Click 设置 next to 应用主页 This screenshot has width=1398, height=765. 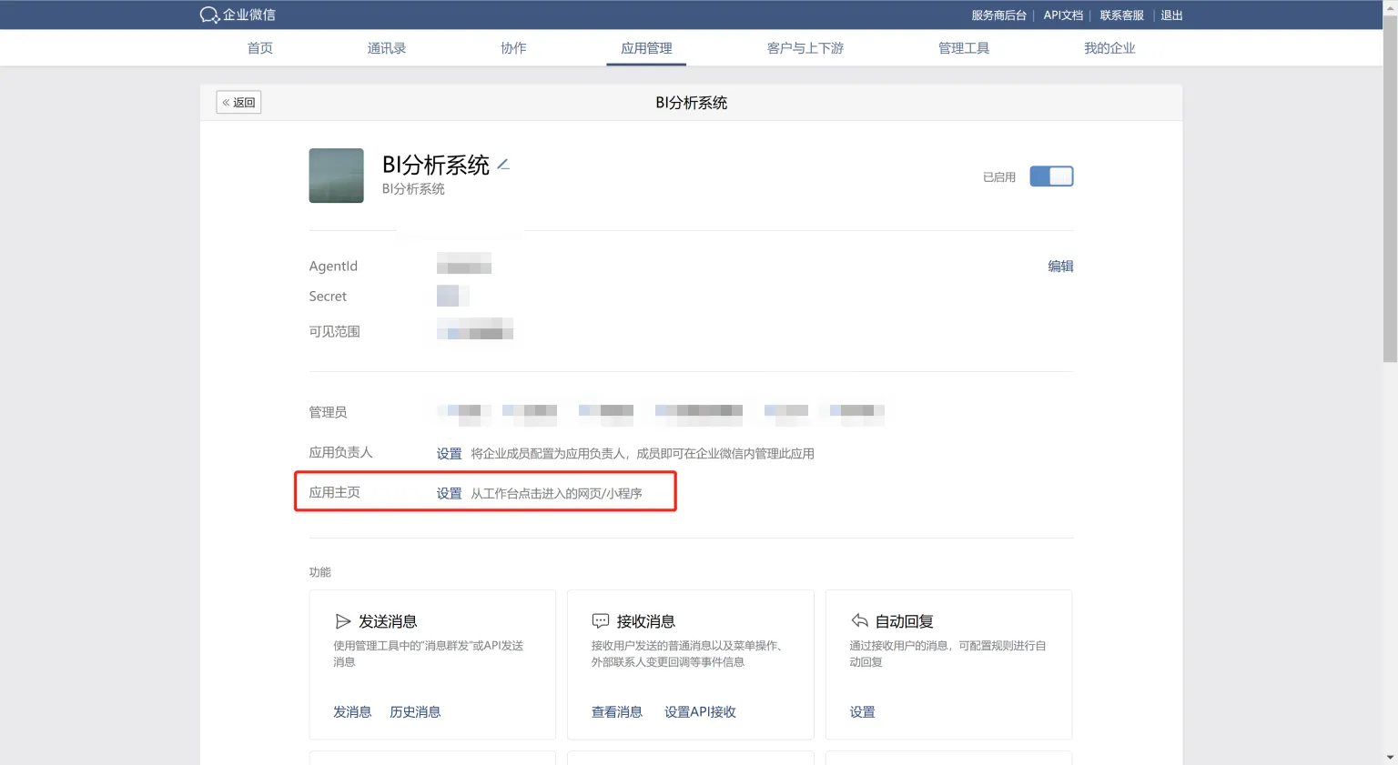(449, 493)
